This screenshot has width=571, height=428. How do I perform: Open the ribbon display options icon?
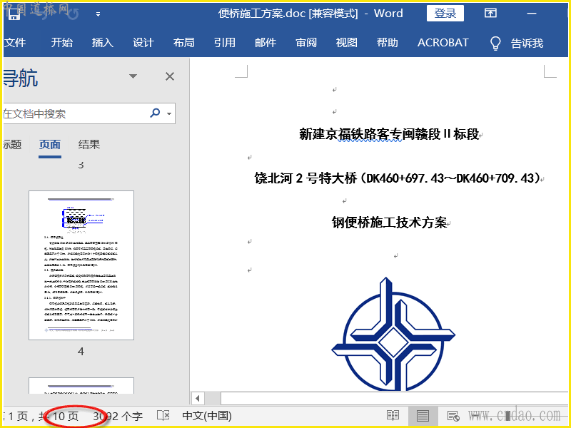pos(490,14)
